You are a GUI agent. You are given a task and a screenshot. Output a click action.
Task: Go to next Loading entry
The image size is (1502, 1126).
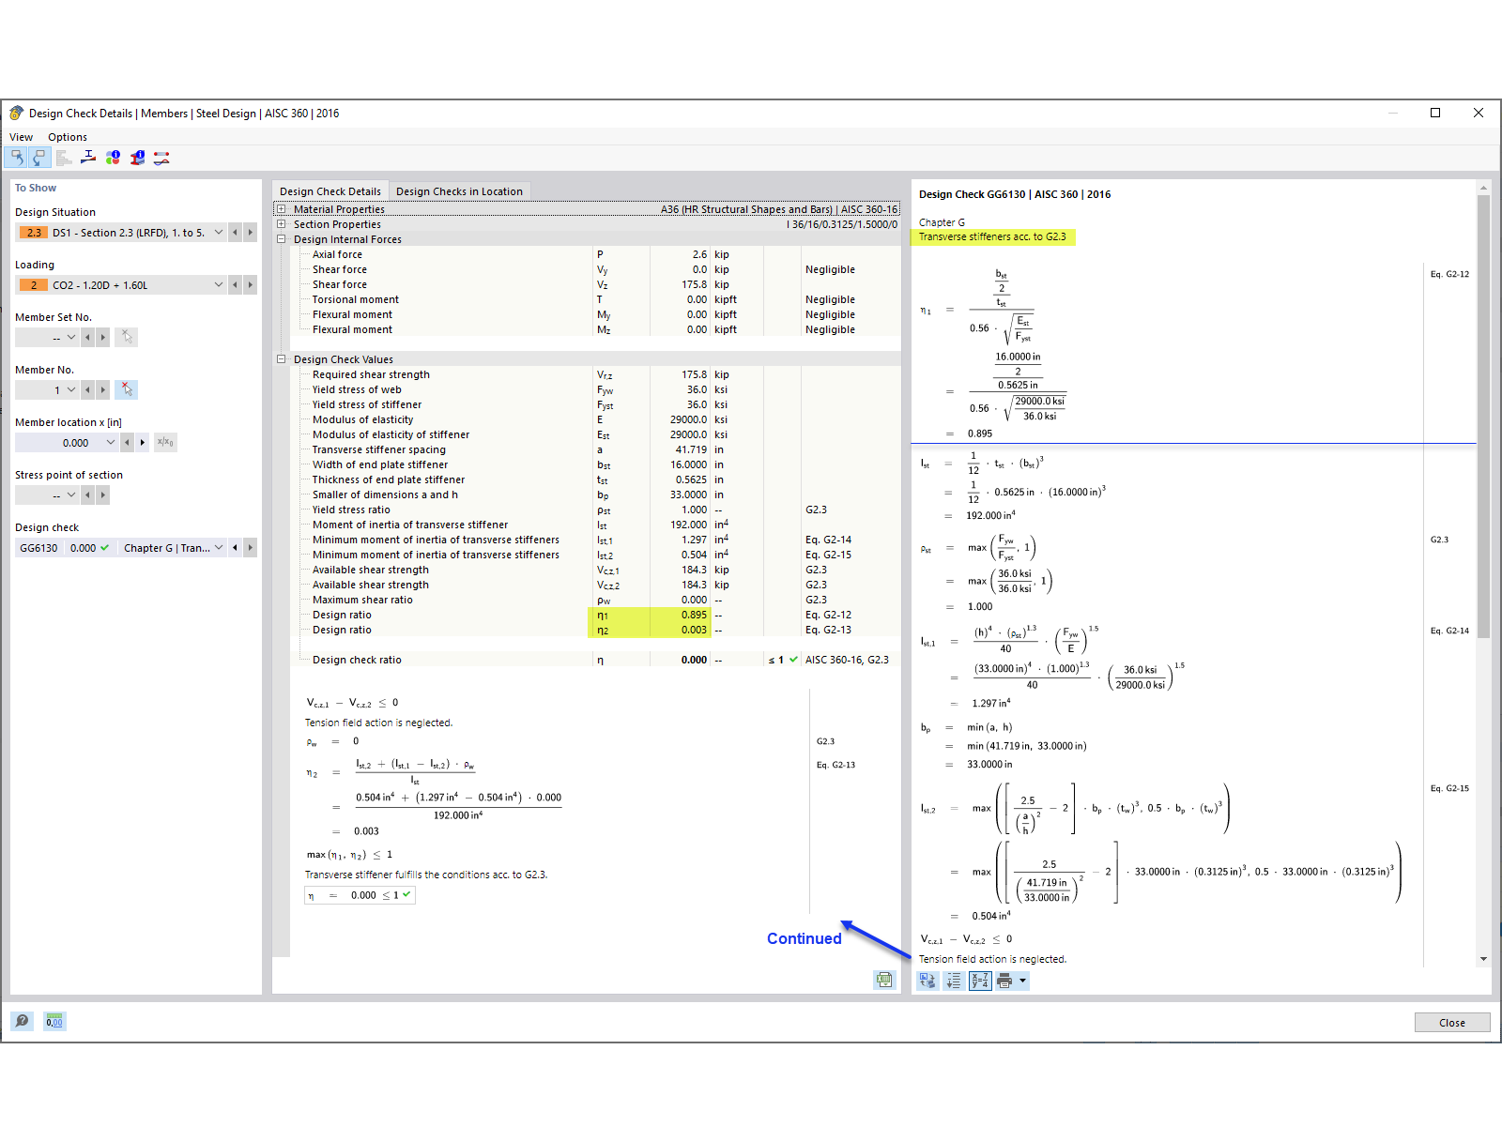click(x=250, y=284)
